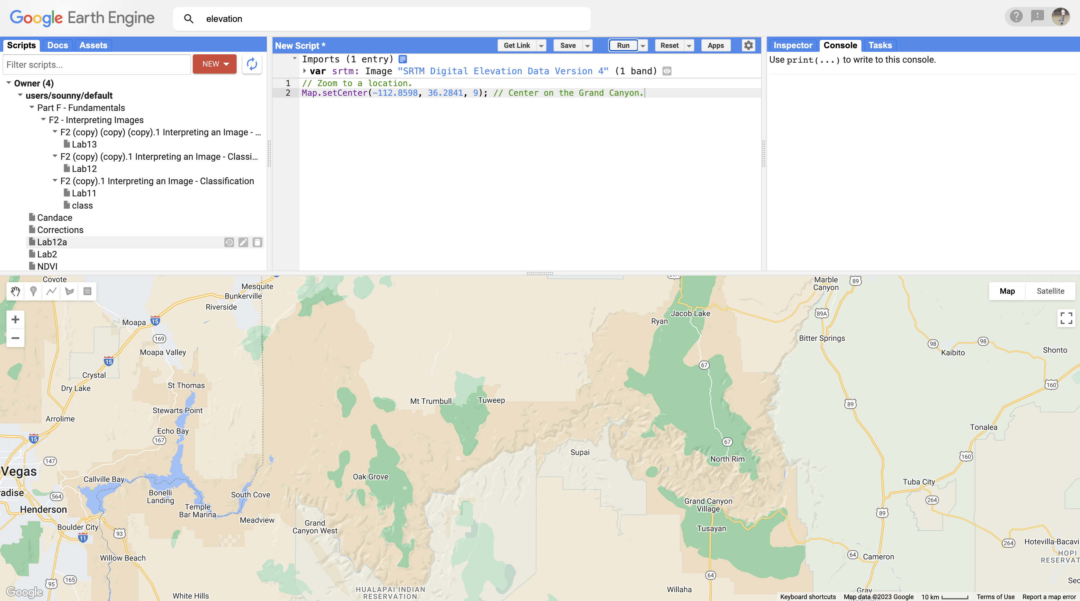
Task: Open the Inspector tab
Action: click(x=792, y=45)
